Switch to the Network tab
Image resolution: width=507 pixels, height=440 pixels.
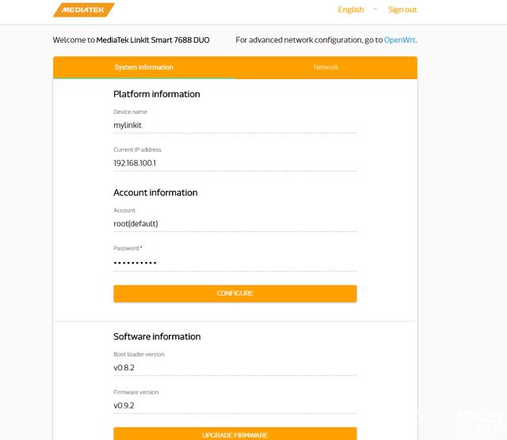click(x=326, y=67)
